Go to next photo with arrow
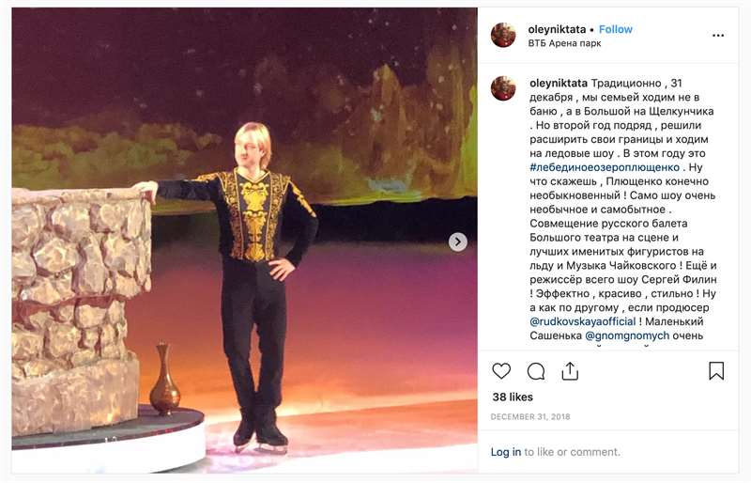This screenshot has width=751, height=483. [x=458, y=241]
